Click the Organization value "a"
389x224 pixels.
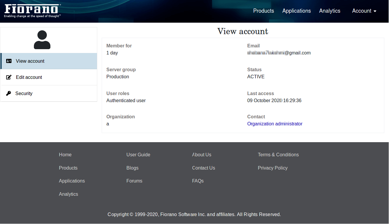pyautogui.click(x=108, y=124)
